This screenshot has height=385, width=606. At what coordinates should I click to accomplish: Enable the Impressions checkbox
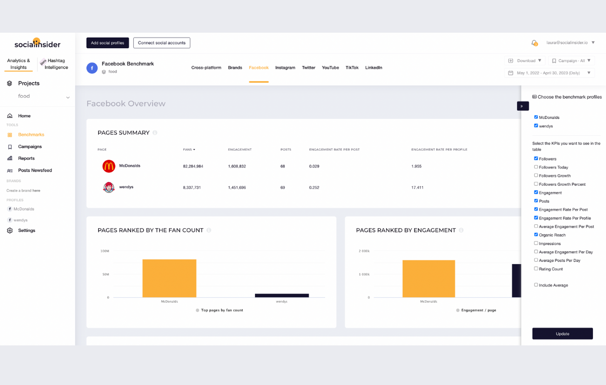(x=536, y=243)
